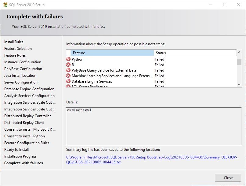Sort by the Status column header
The image size is (246, 186).
195,53
